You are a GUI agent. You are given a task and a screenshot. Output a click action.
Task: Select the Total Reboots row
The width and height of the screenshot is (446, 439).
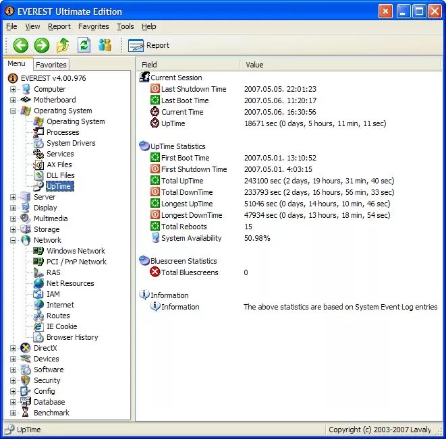click(289, 227)
